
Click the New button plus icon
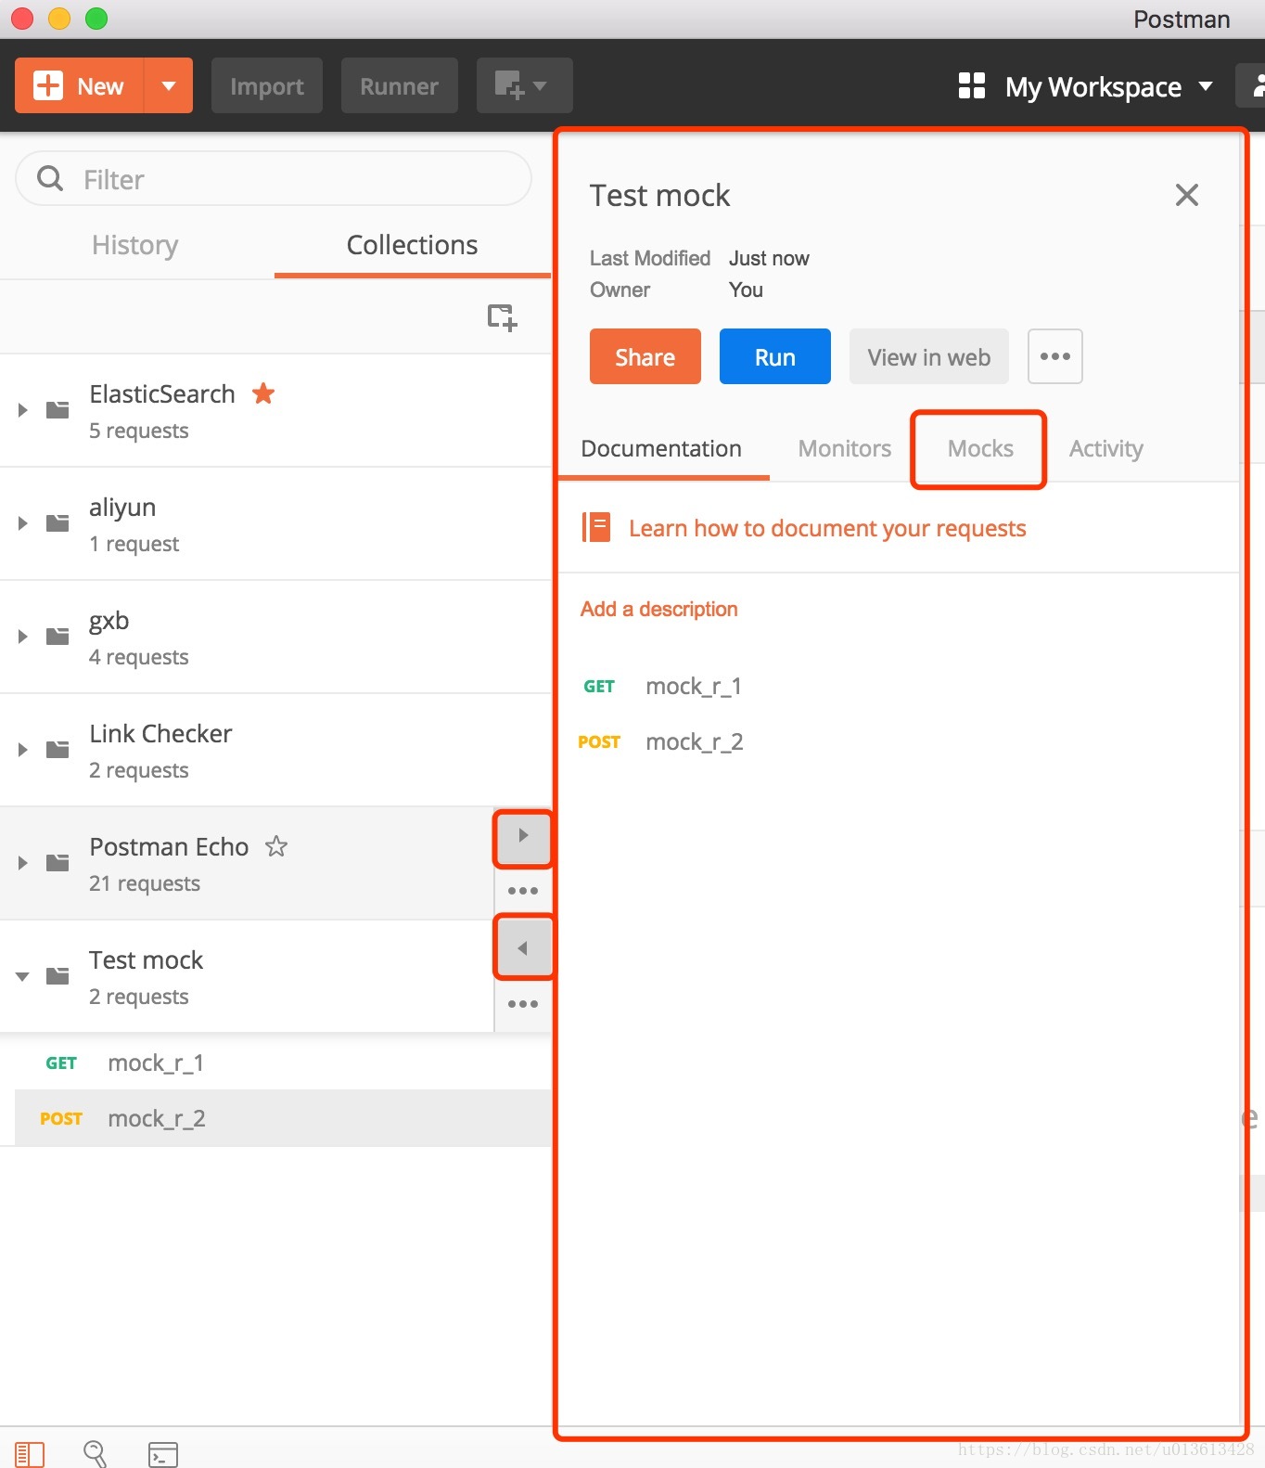tap(47, 85)
